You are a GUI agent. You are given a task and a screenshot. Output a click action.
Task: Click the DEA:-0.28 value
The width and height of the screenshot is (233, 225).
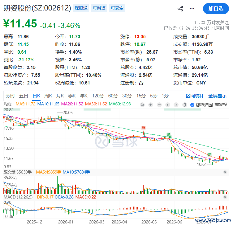64,197
